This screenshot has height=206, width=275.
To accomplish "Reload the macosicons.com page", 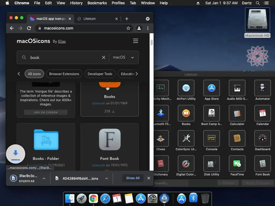I will (x=29, y=28).
